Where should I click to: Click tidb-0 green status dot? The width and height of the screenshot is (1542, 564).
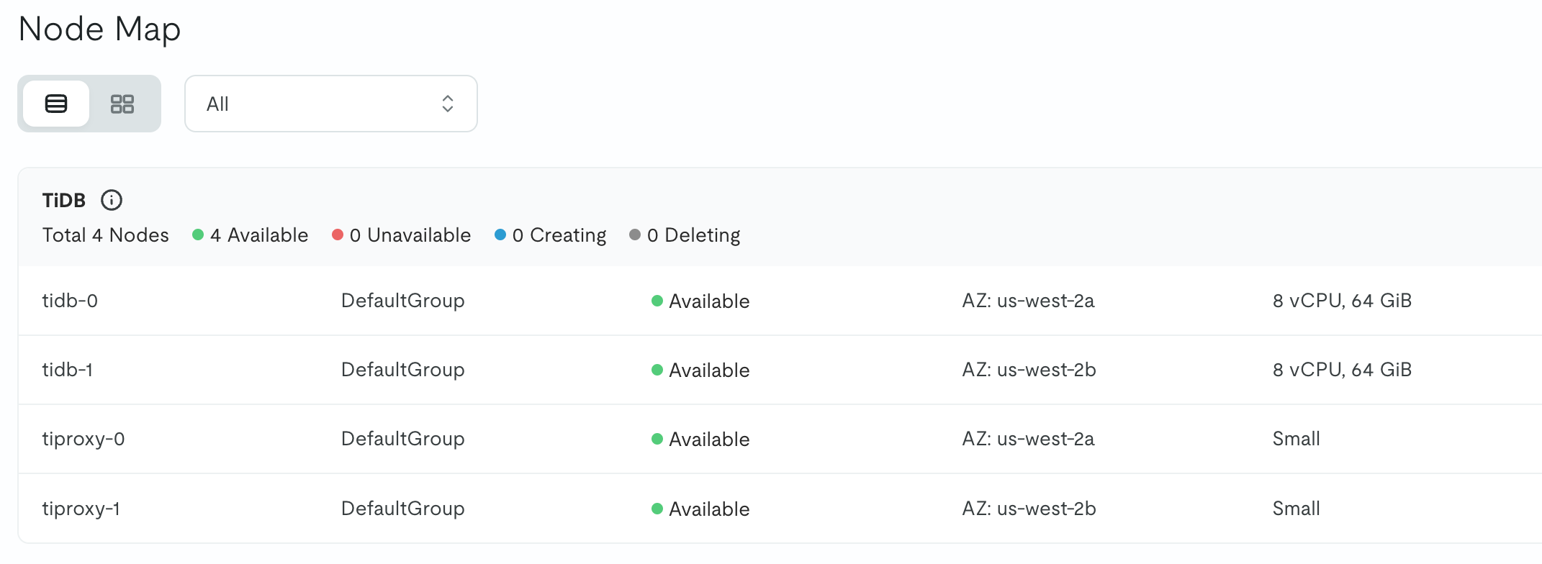tap(657, 301)
